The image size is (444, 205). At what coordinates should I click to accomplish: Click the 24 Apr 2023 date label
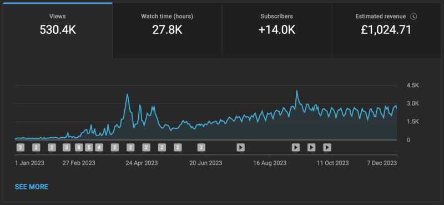coord(142,163)
